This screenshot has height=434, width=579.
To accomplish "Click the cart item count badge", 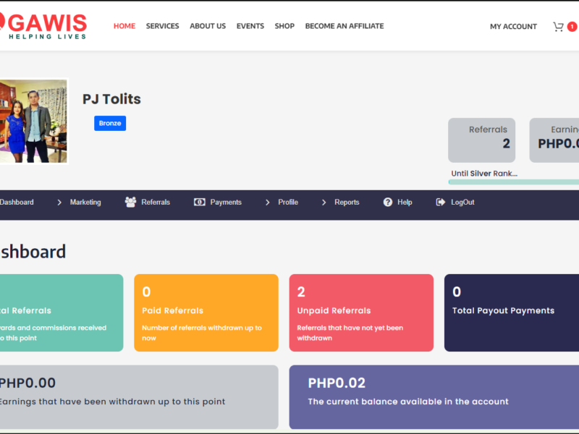I will point(572,27).
